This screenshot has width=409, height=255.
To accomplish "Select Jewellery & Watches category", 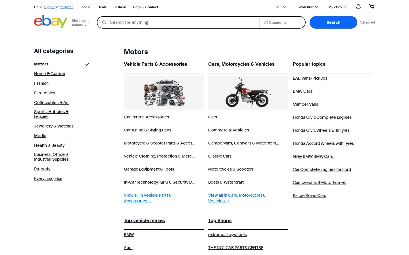I will tap(54, 126).
